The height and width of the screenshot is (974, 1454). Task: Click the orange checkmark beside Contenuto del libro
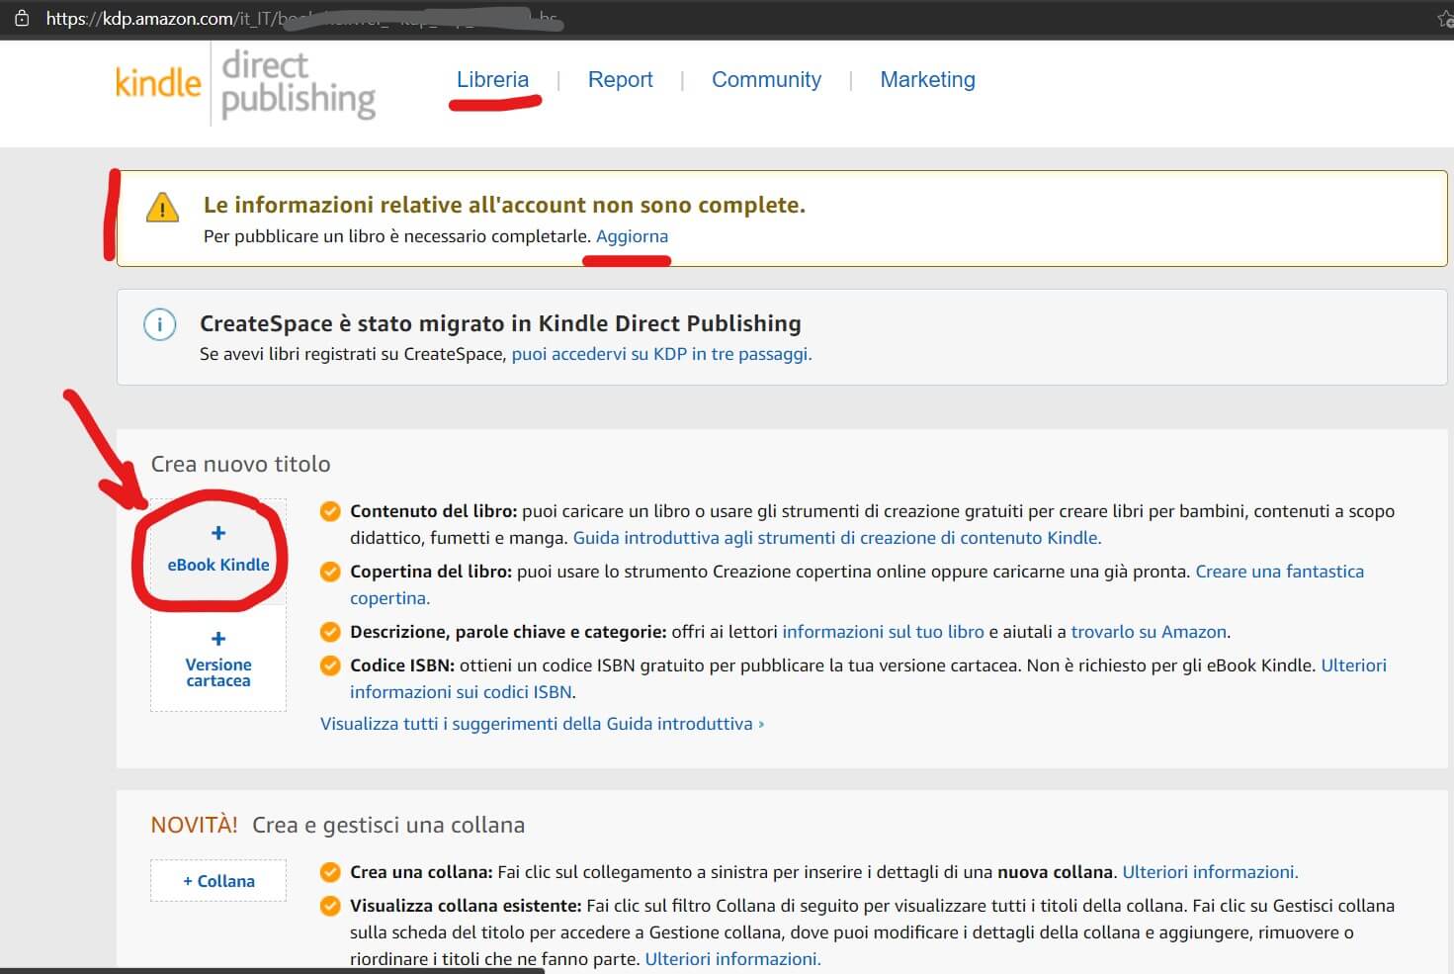coord(330,511)
